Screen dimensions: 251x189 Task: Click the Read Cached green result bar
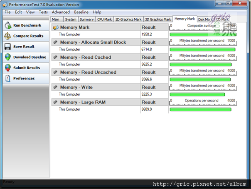(x=201, y=65)
